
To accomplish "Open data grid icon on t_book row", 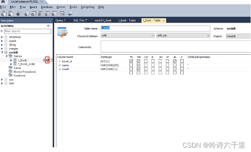I will (51, 60).
